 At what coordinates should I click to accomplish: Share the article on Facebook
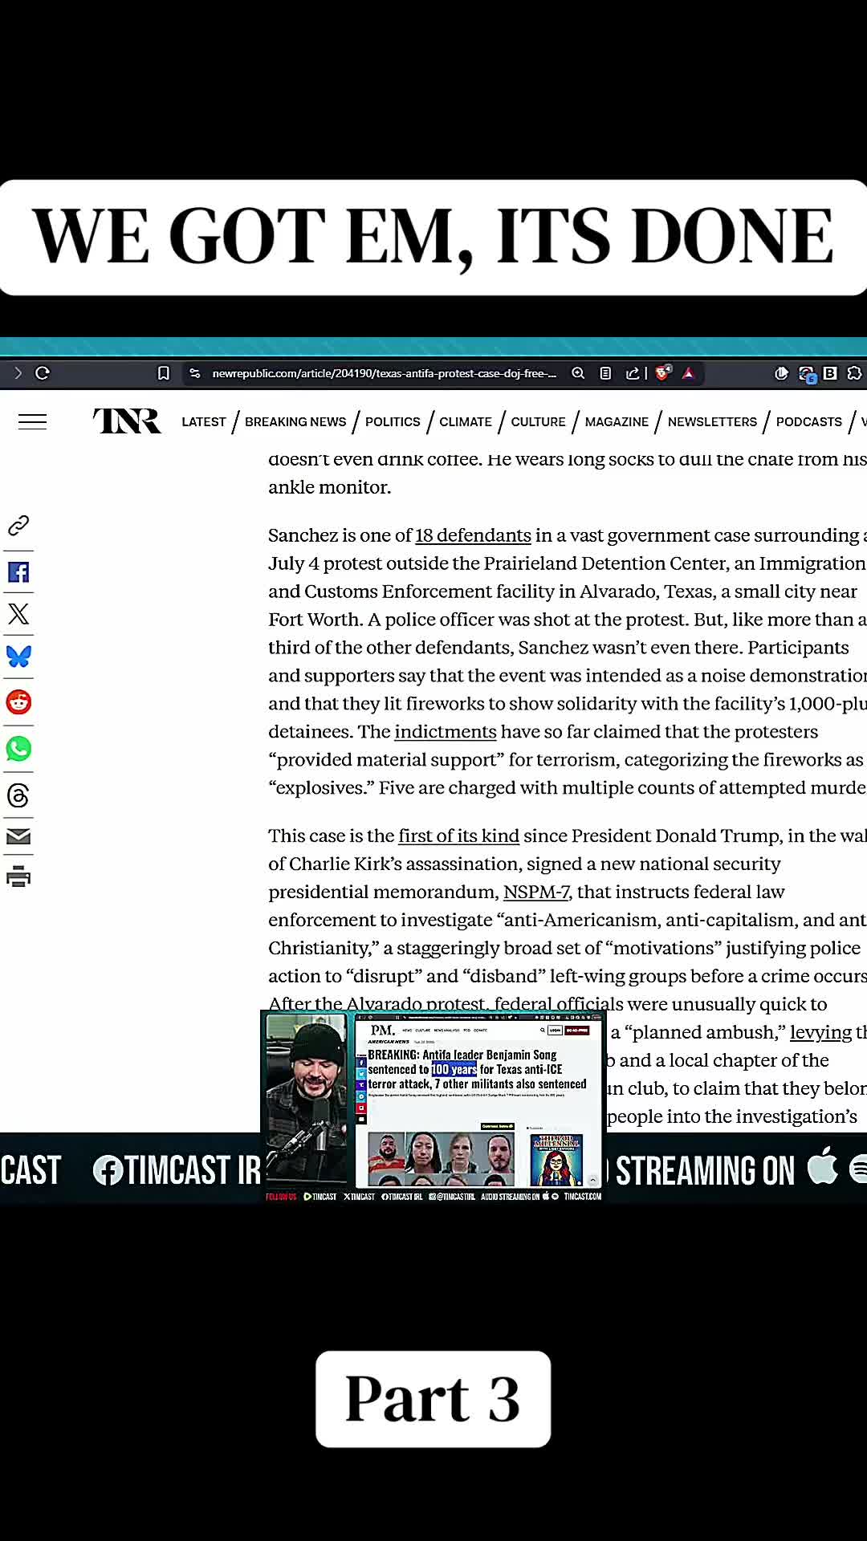pyautogui.click(x=18, y=572)
